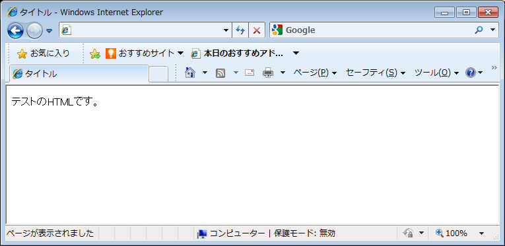505x246 pixels.
Task: Maximize the Internet Explorer window
Action: coord(466,13)
